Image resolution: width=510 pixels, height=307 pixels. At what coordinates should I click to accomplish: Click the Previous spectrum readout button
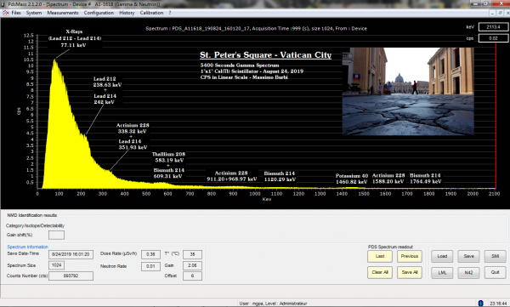(409, 256)
